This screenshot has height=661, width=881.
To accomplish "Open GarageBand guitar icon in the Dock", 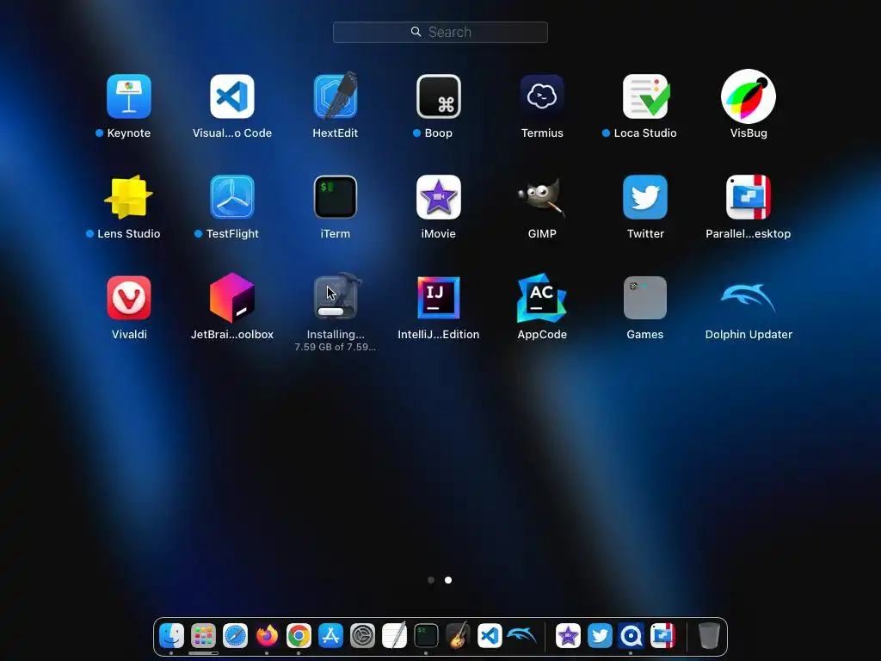I will 458,636.
